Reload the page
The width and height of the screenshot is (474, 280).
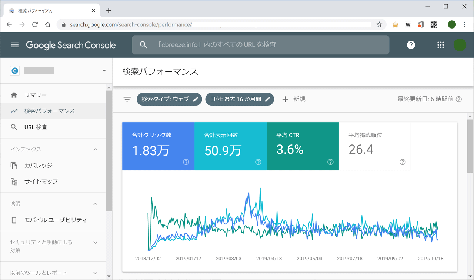click(x=35, y=24)
